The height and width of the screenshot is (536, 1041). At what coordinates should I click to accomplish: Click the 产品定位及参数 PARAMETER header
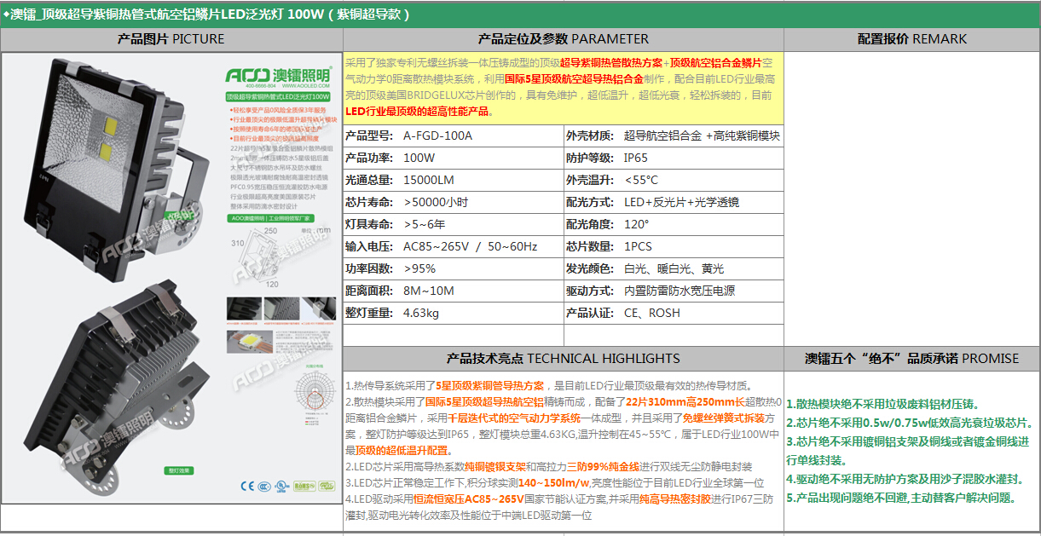coord(564,39)
